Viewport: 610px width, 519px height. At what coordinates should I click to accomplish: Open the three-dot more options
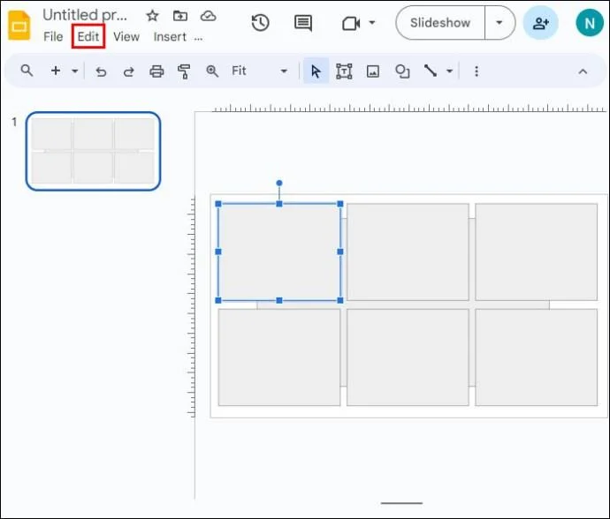click(x=477, y=71)
